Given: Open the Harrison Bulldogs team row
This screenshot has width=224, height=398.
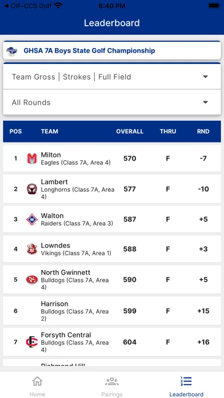Looking at the screenshot, I should (x=112, y=311).
